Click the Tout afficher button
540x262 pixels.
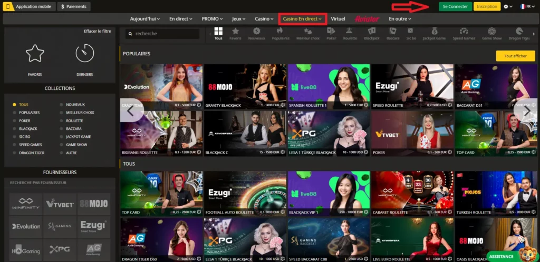515,56
